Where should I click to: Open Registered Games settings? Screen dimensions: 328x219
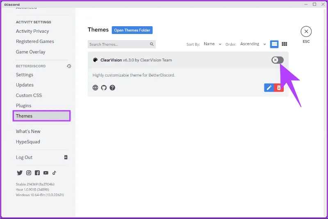(x=35, y=41)
